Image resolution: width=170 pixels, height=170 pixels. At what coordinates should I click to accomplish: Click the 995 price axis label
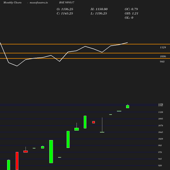pyautogui.click(x=160, y=146)
